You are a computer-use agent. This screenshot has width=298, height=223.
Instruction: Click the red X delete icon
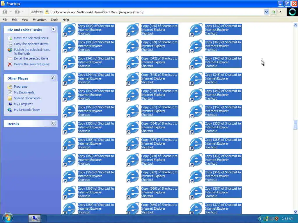(10, 64)
